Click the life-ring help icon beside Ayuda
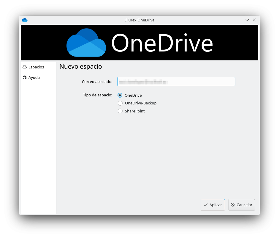The image size is (279, 238). (24, 77)
